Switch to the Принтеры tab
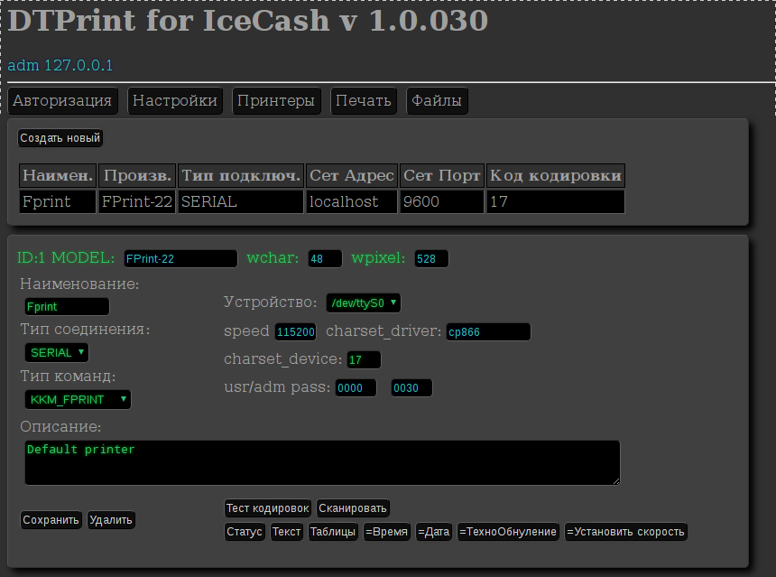Viewport: 776px width, 577px height. (x=276, y=100)
